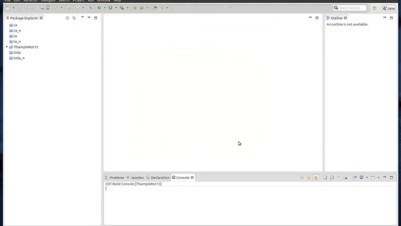
Task: Open the New dropdown arrow
Action: 14,8
